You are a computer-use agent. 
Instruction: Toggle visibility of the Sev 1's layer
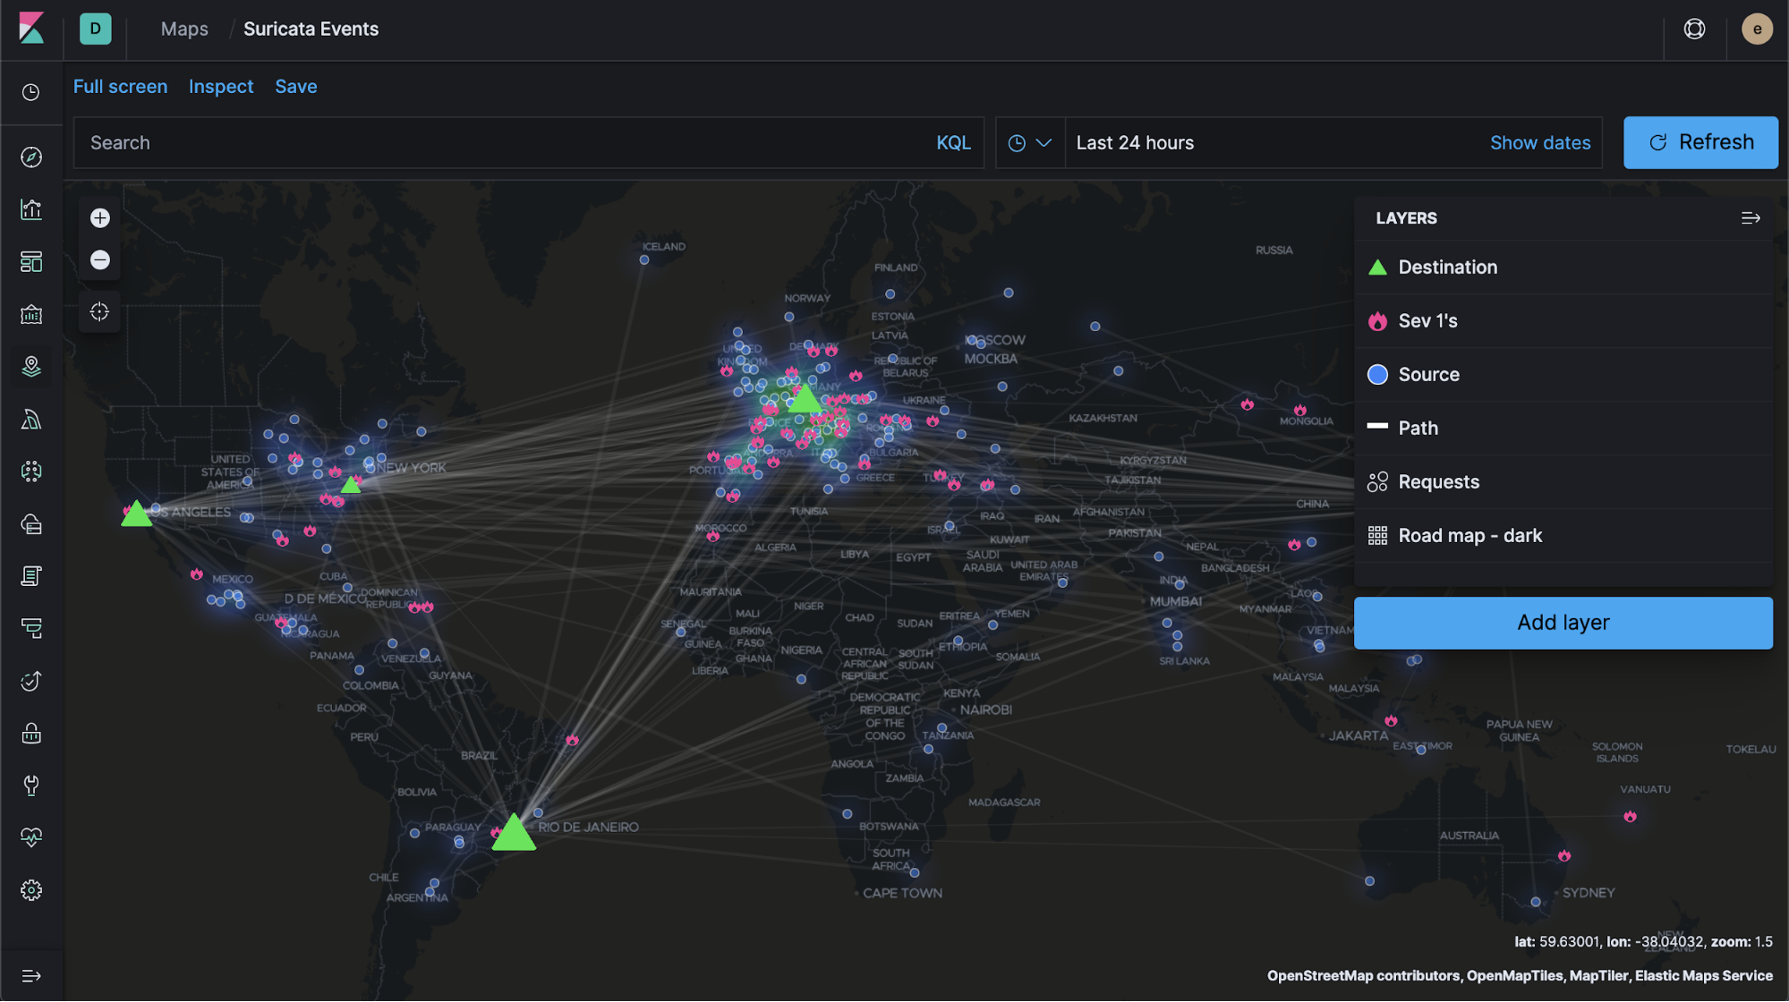1376,320
